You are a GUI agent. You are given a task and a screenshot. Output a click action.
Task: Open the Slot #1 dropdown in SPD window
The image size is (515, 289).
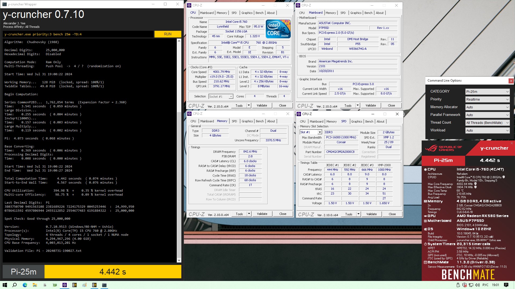click(x=311, y=132)
